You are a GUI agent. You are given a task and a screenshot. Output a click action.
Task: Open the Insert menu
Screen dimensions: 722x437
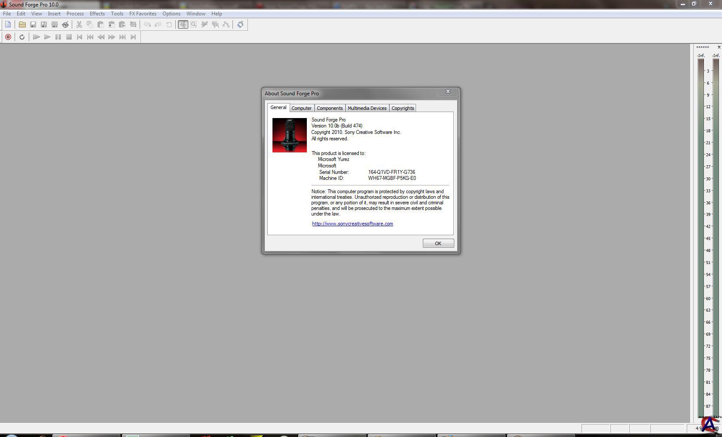pyautogui.click(x=54, y=14)
